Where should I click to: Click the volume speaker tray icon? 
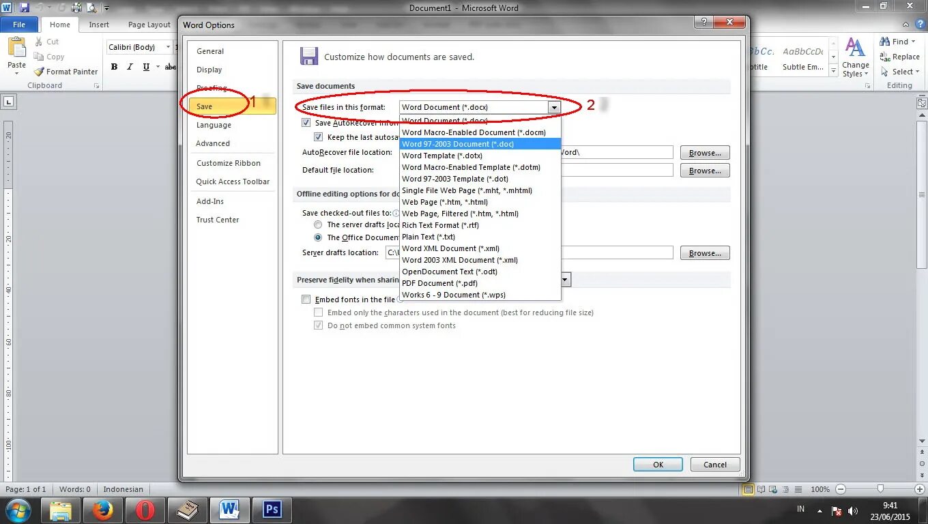pyautogui.click(x=853, y=510)
